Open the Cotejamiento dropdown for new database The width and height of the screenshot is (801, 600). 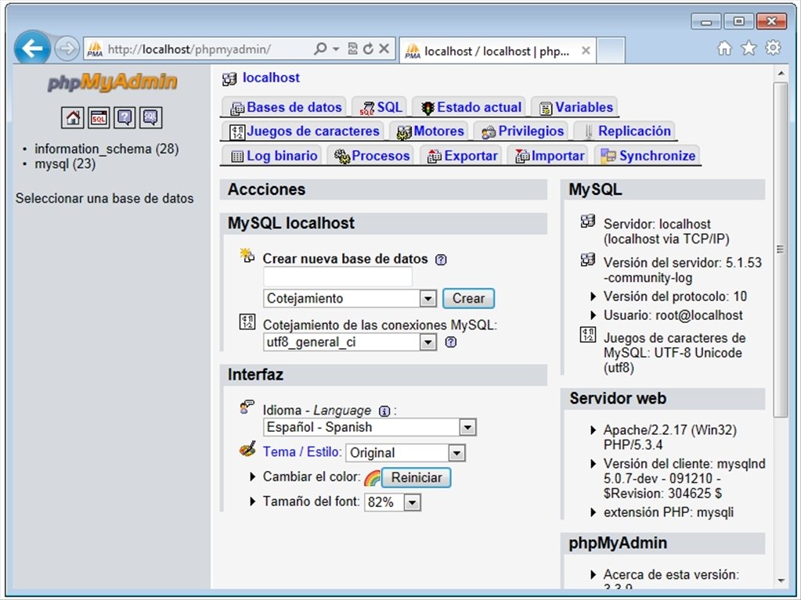(x=350, y=299)
